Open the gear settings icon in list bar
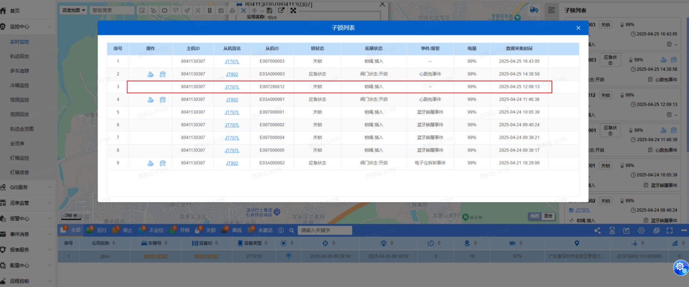 point(641,231)
